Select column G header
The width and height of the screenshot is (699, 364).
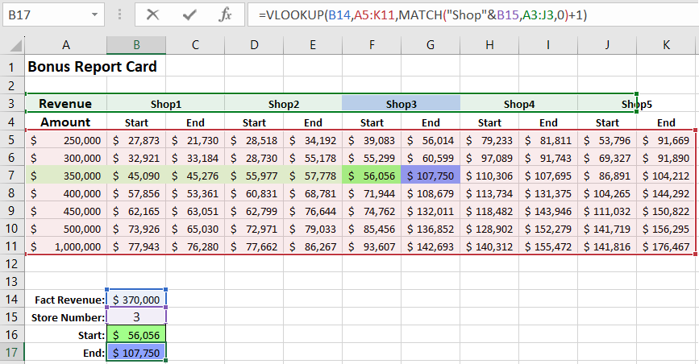(x=431, y=47)
